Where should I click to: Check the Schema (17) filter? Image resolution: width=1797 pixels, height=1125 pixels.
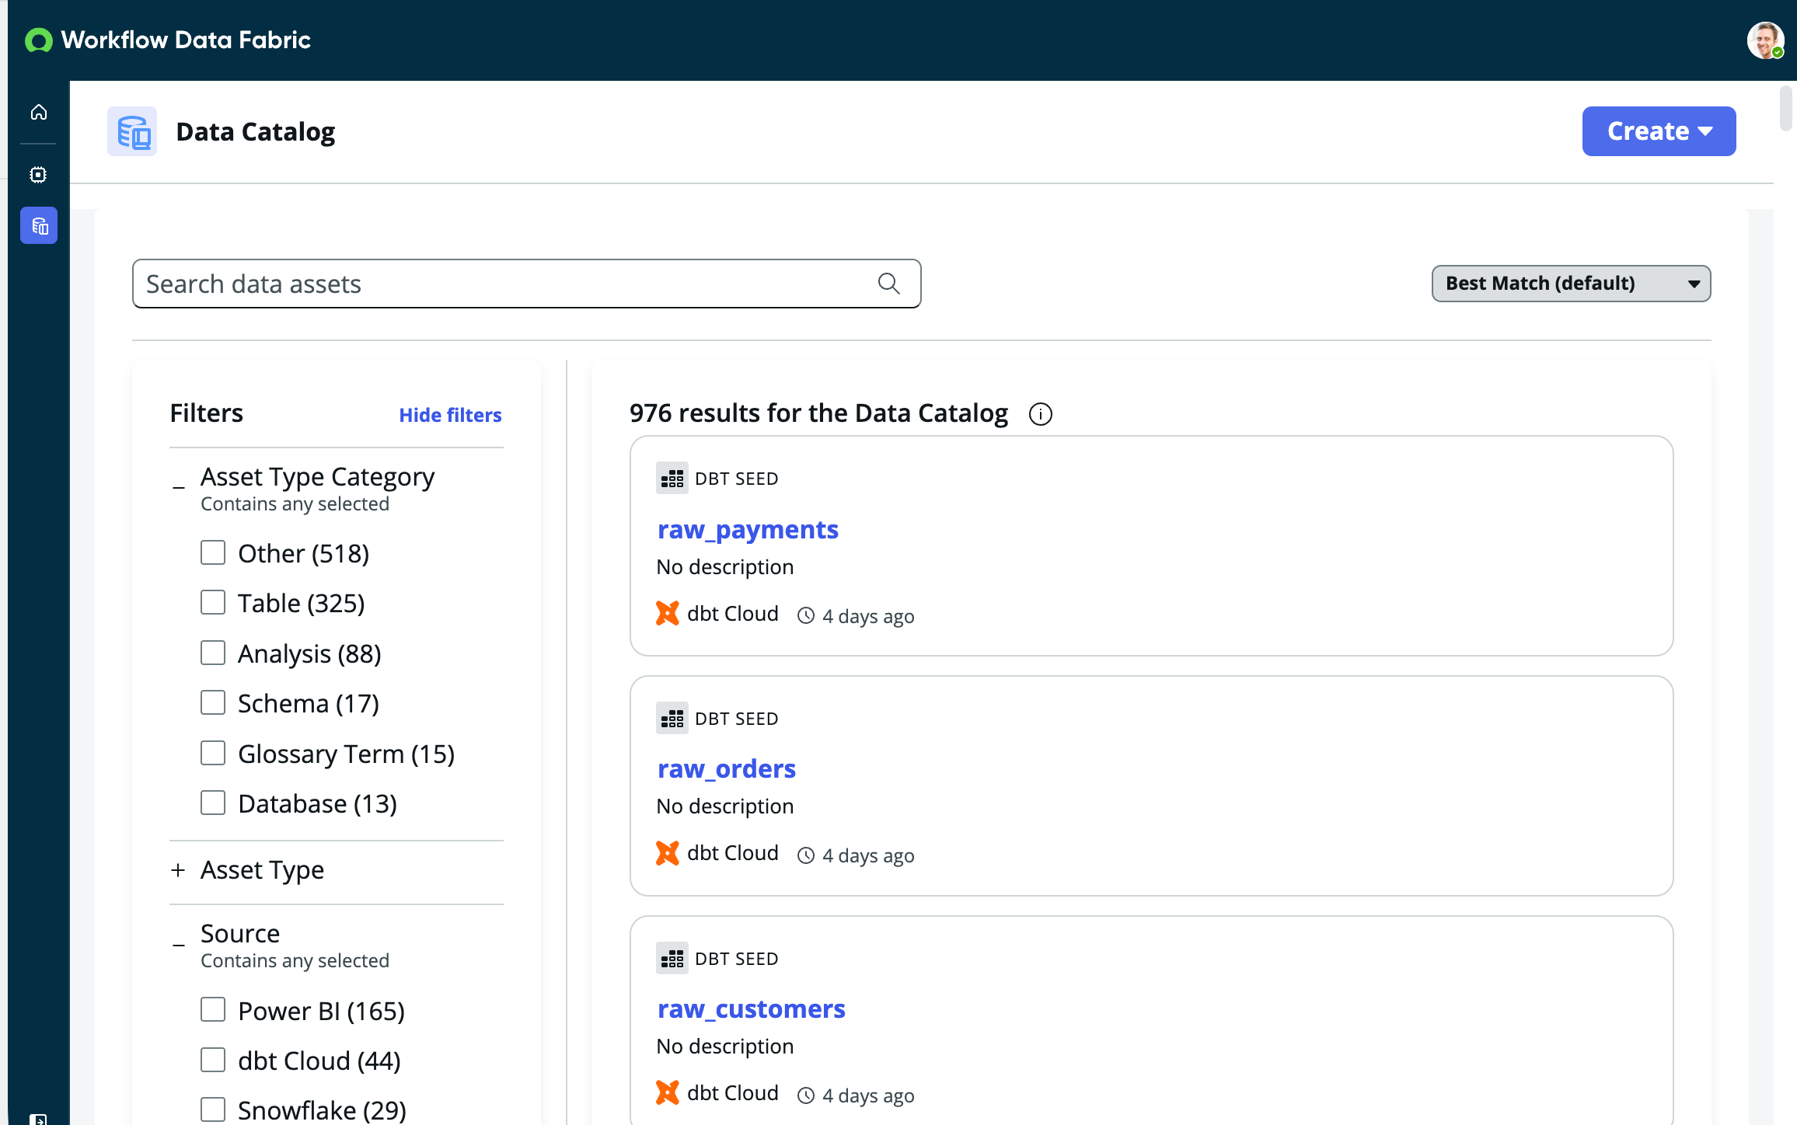coord(213,702)
